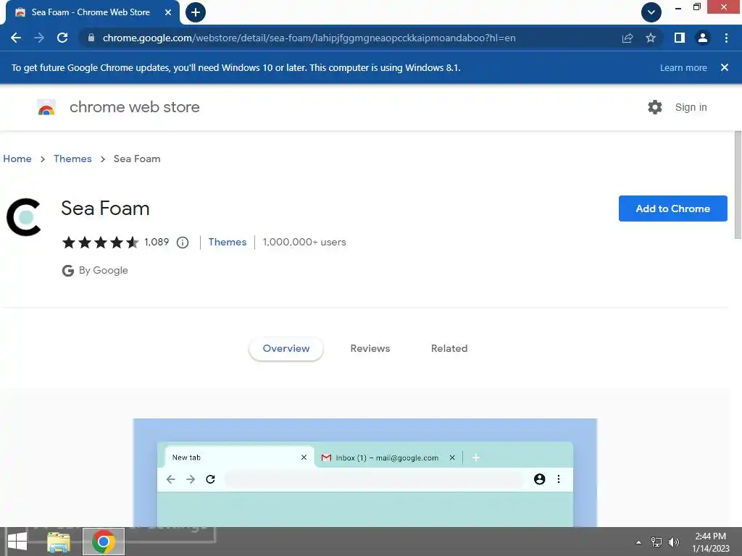Click the Google G logo
This screenshot has width=742, height=556.
point(68,271)
